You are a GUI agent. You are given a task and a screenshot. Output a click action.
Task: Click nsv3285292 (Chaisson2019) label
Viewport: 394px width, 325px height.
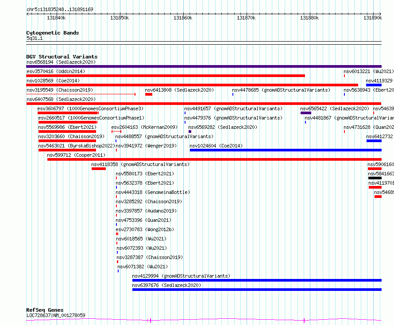[x=149, y=201]
